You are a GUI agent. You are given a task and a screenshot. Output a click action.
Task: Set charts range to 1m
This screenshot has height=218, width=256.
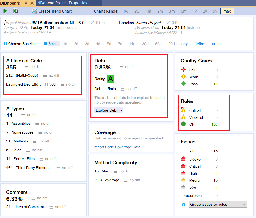click(148, 11)
